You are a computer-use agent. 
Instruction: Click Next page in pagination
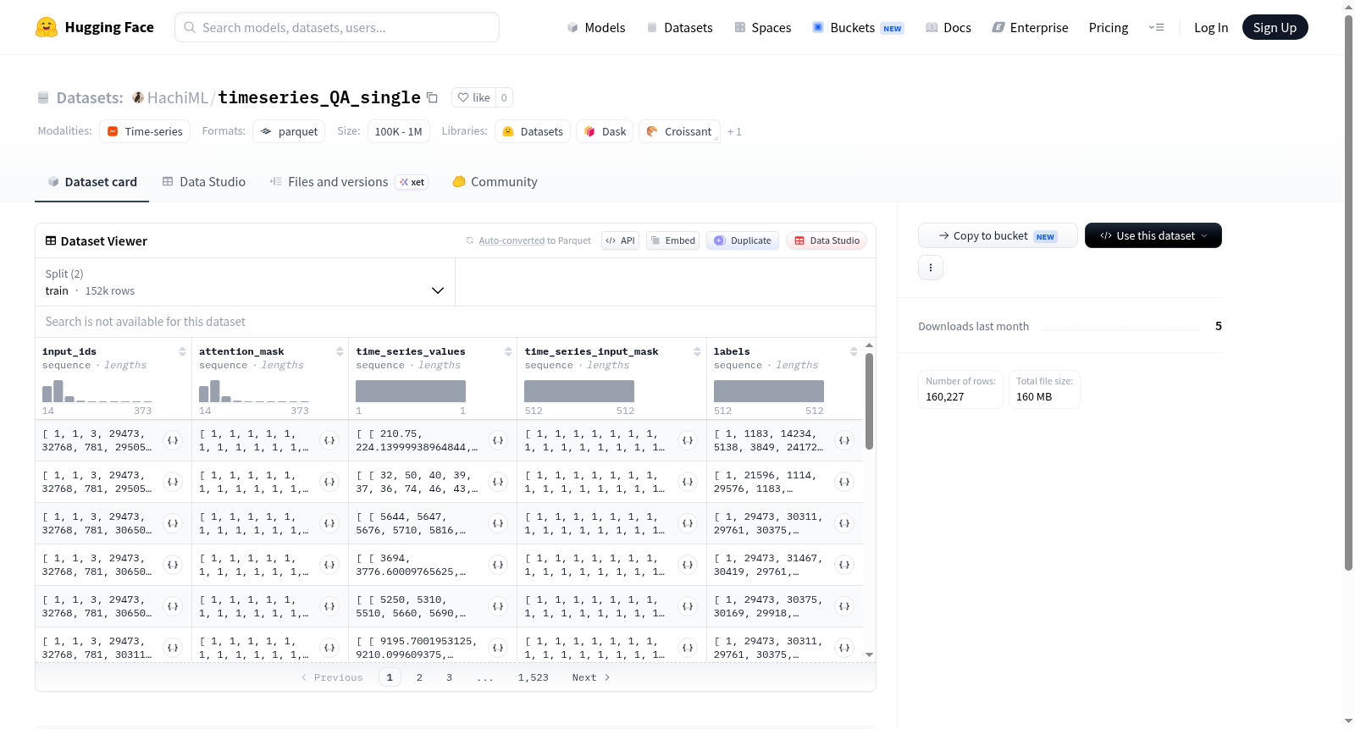(x=591, y=677)
